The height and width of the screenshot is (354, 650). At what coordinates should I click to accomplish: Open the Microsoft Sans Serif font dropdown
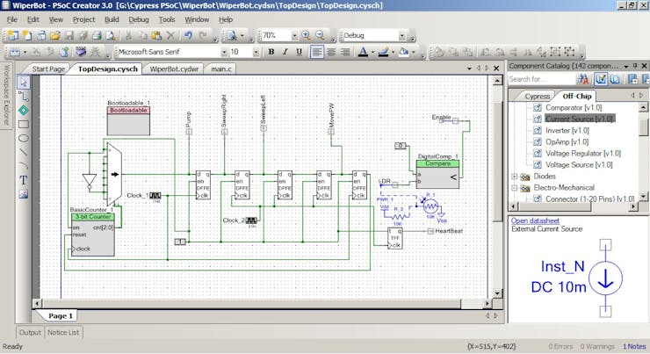click(x=224, y=52)
